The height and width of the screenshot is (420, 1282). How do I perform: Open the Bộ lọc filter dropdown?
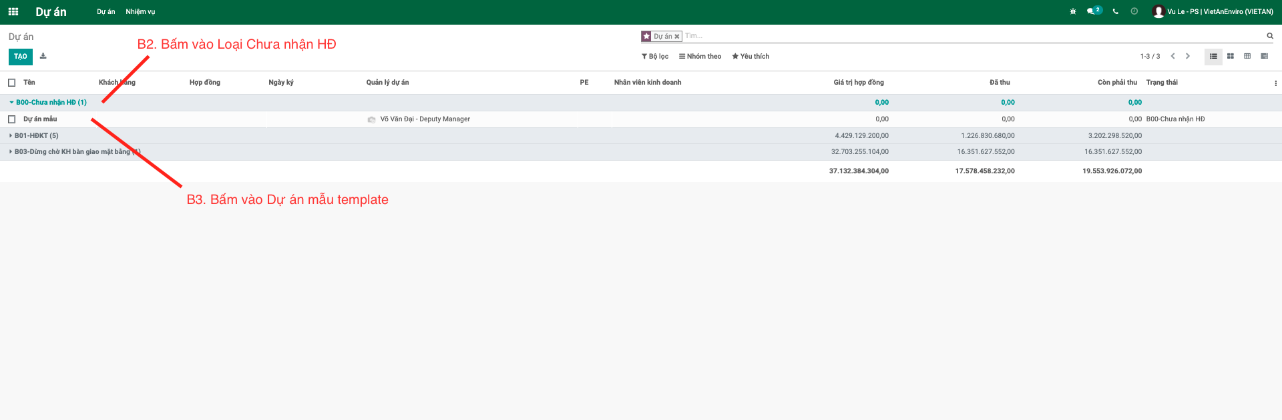point(655,57)
